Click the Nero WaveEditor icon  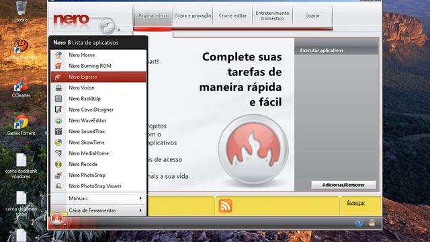coord(58,120)
